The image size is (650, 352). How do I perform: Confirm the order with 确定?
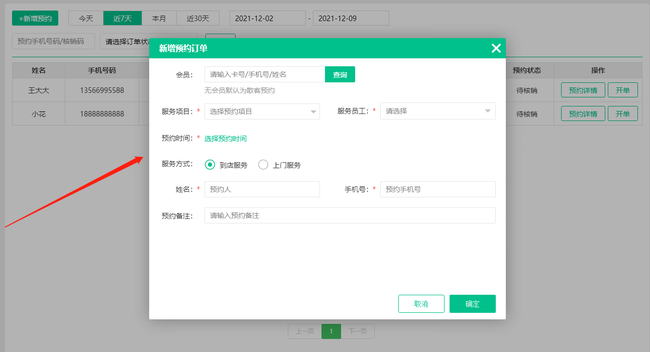473,304
